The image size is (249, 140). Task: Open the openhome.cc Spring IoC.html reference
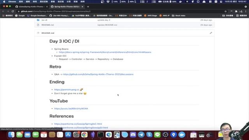78,124
